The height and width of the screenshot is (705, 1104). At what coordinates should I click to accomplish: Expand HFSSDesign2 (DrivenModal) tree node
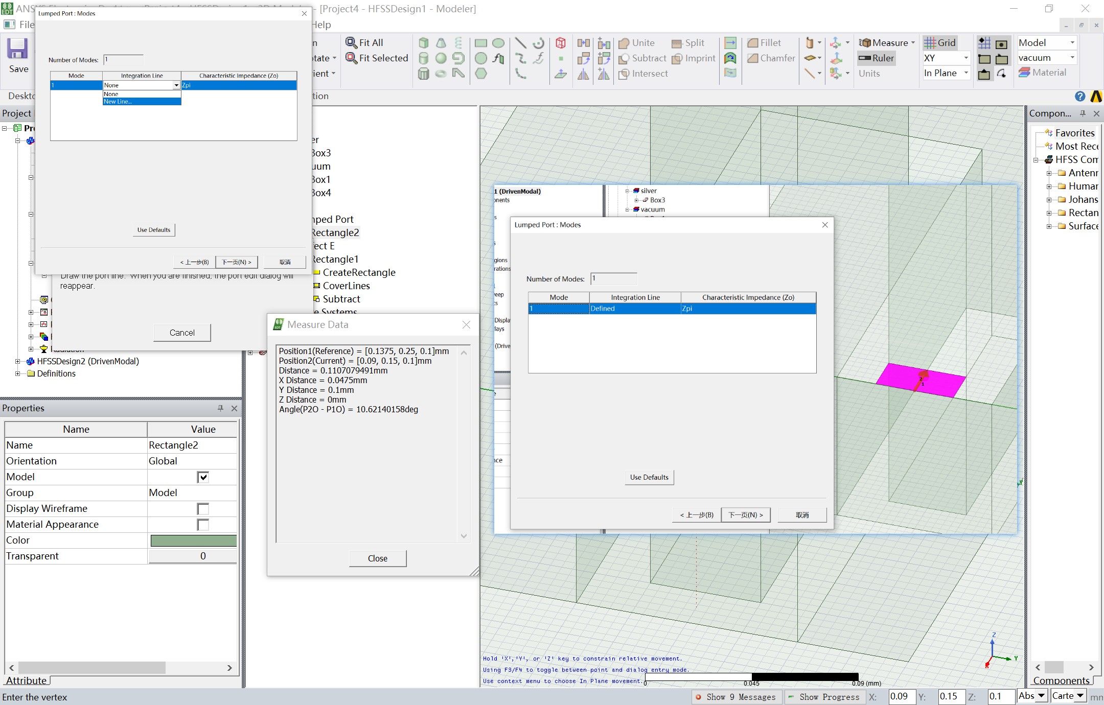pyautogui.click(x=17, y=361)
